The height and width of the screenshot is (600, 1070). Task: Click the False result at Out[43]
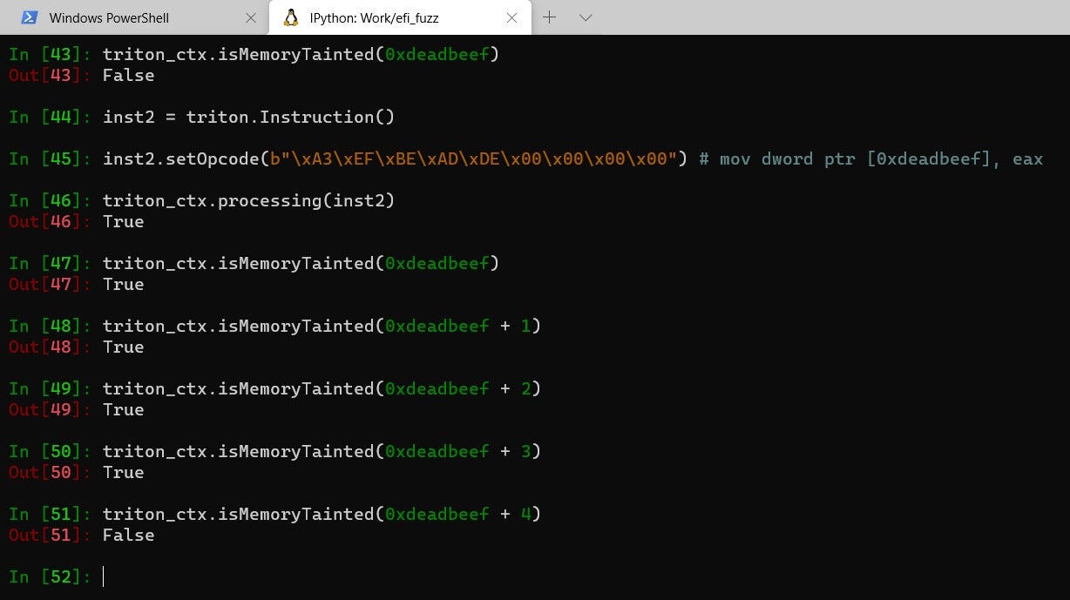(x=128, y=75)
